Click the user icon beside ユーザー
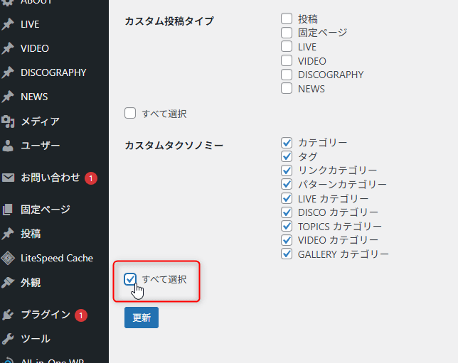This screenshot has height=363, width=458. pyautogui.click(x=8, y=146)
